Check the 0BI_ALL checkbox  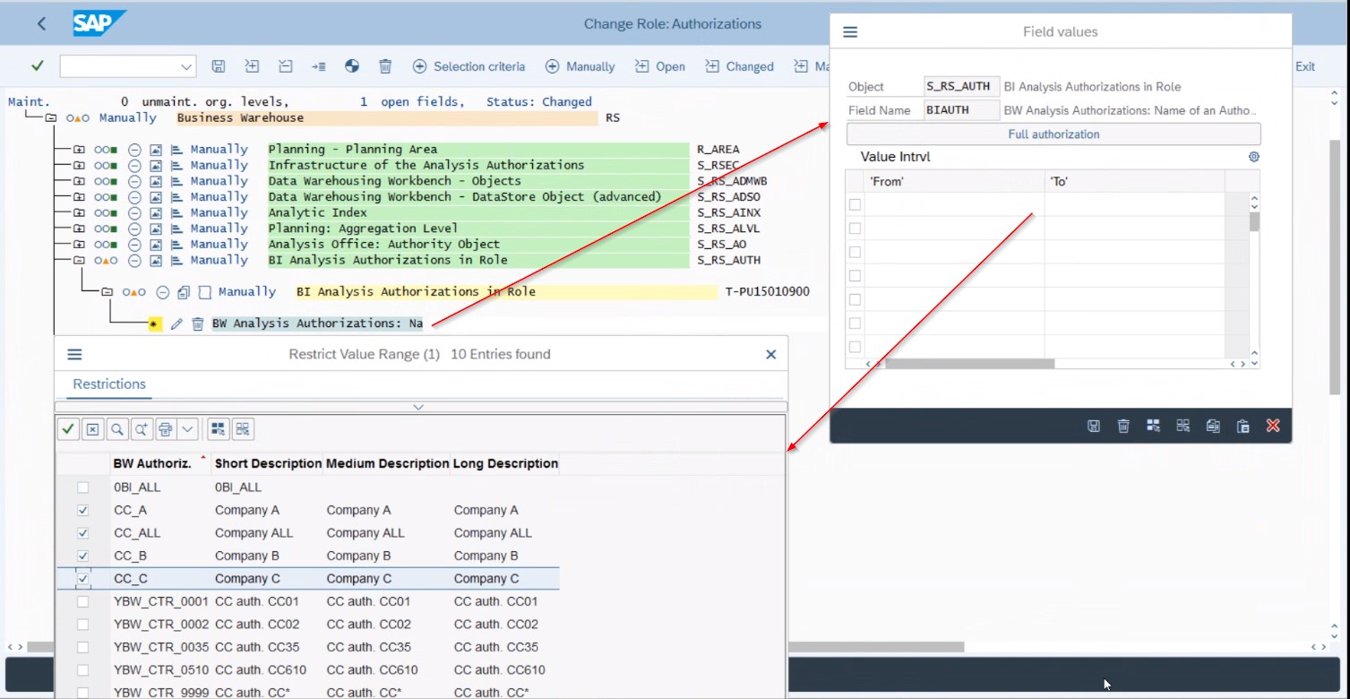82,487
